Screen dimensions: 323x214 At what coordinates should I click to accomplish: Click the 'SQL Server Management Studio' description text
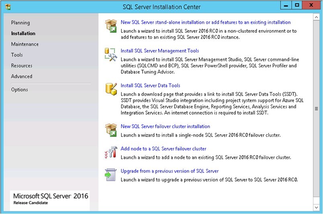pyautogui.click(x=210, y=66)
